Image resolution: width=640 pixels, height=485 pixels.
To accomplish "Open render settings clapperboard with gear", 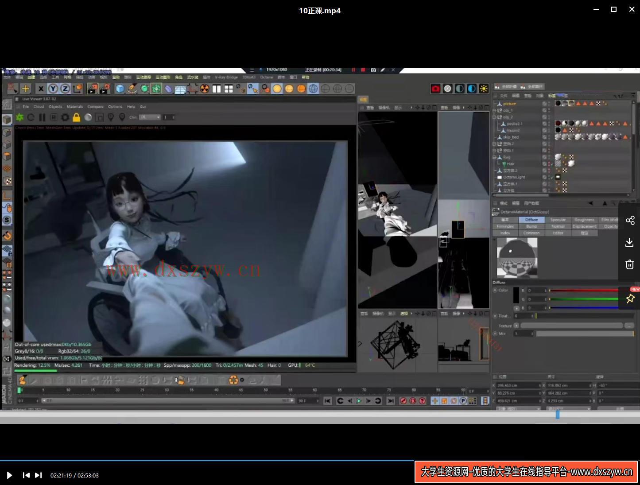I will tap(105, 89).
